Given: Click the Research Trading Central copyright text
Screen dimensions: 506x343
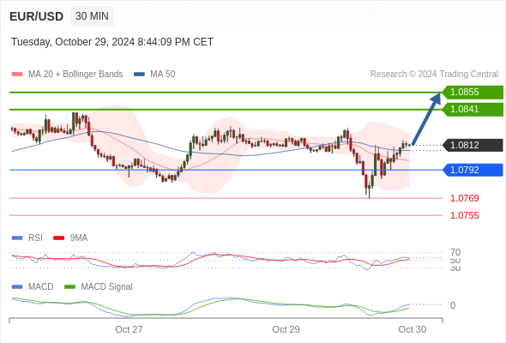Looking at the screenshot, I should (x=434, y=75).
